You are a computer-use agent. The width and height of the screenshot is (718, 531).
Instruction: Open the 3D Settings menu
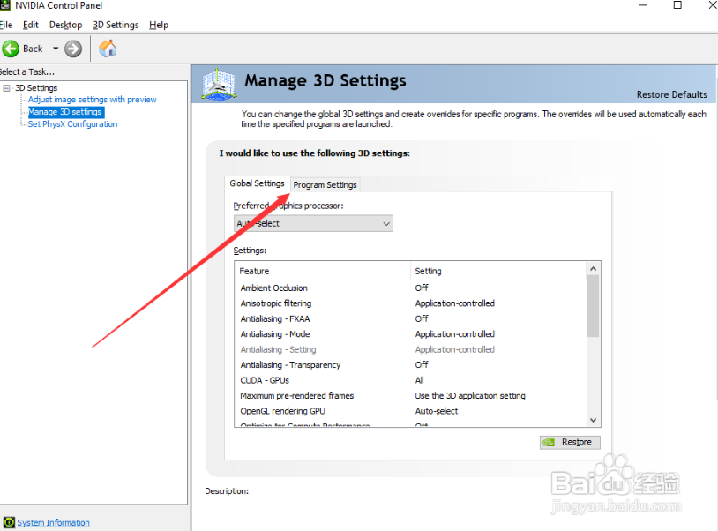point(116,25)
